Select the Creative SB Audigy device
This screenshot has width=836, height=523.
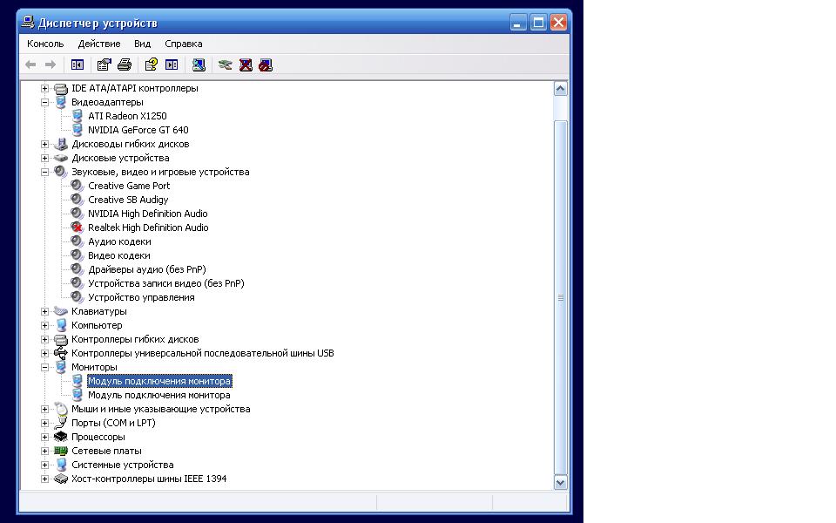(x=128, y=200)
